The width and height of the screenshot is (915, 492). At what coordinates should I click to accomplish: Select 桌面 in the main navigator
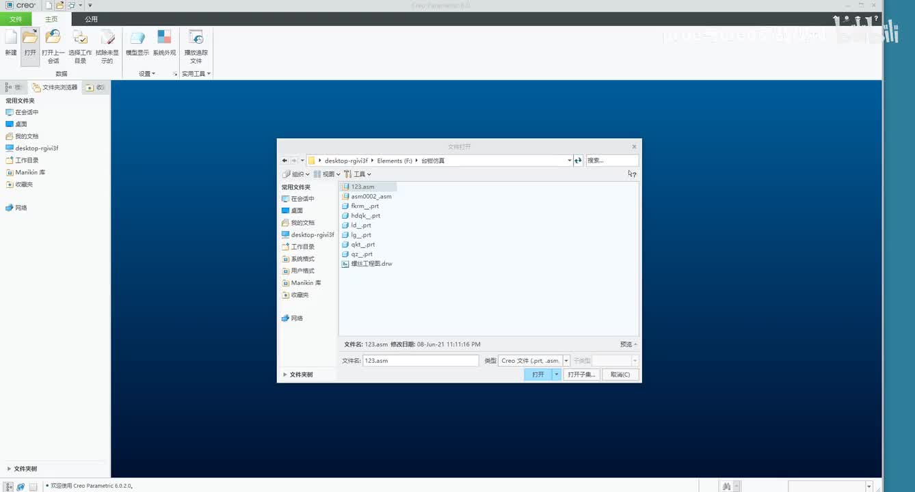16,124
